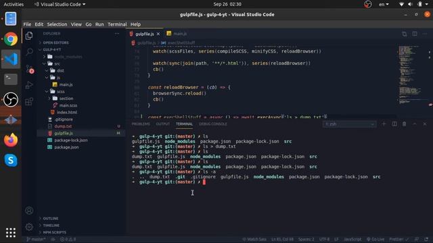Expand the node_modules folder
The image size is (433, 243).
(x=68, y=57)
